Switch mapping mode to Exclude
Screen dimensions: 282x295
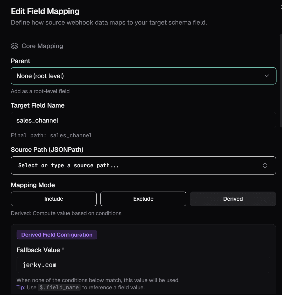pyautogui.click(x=143, y=199)
